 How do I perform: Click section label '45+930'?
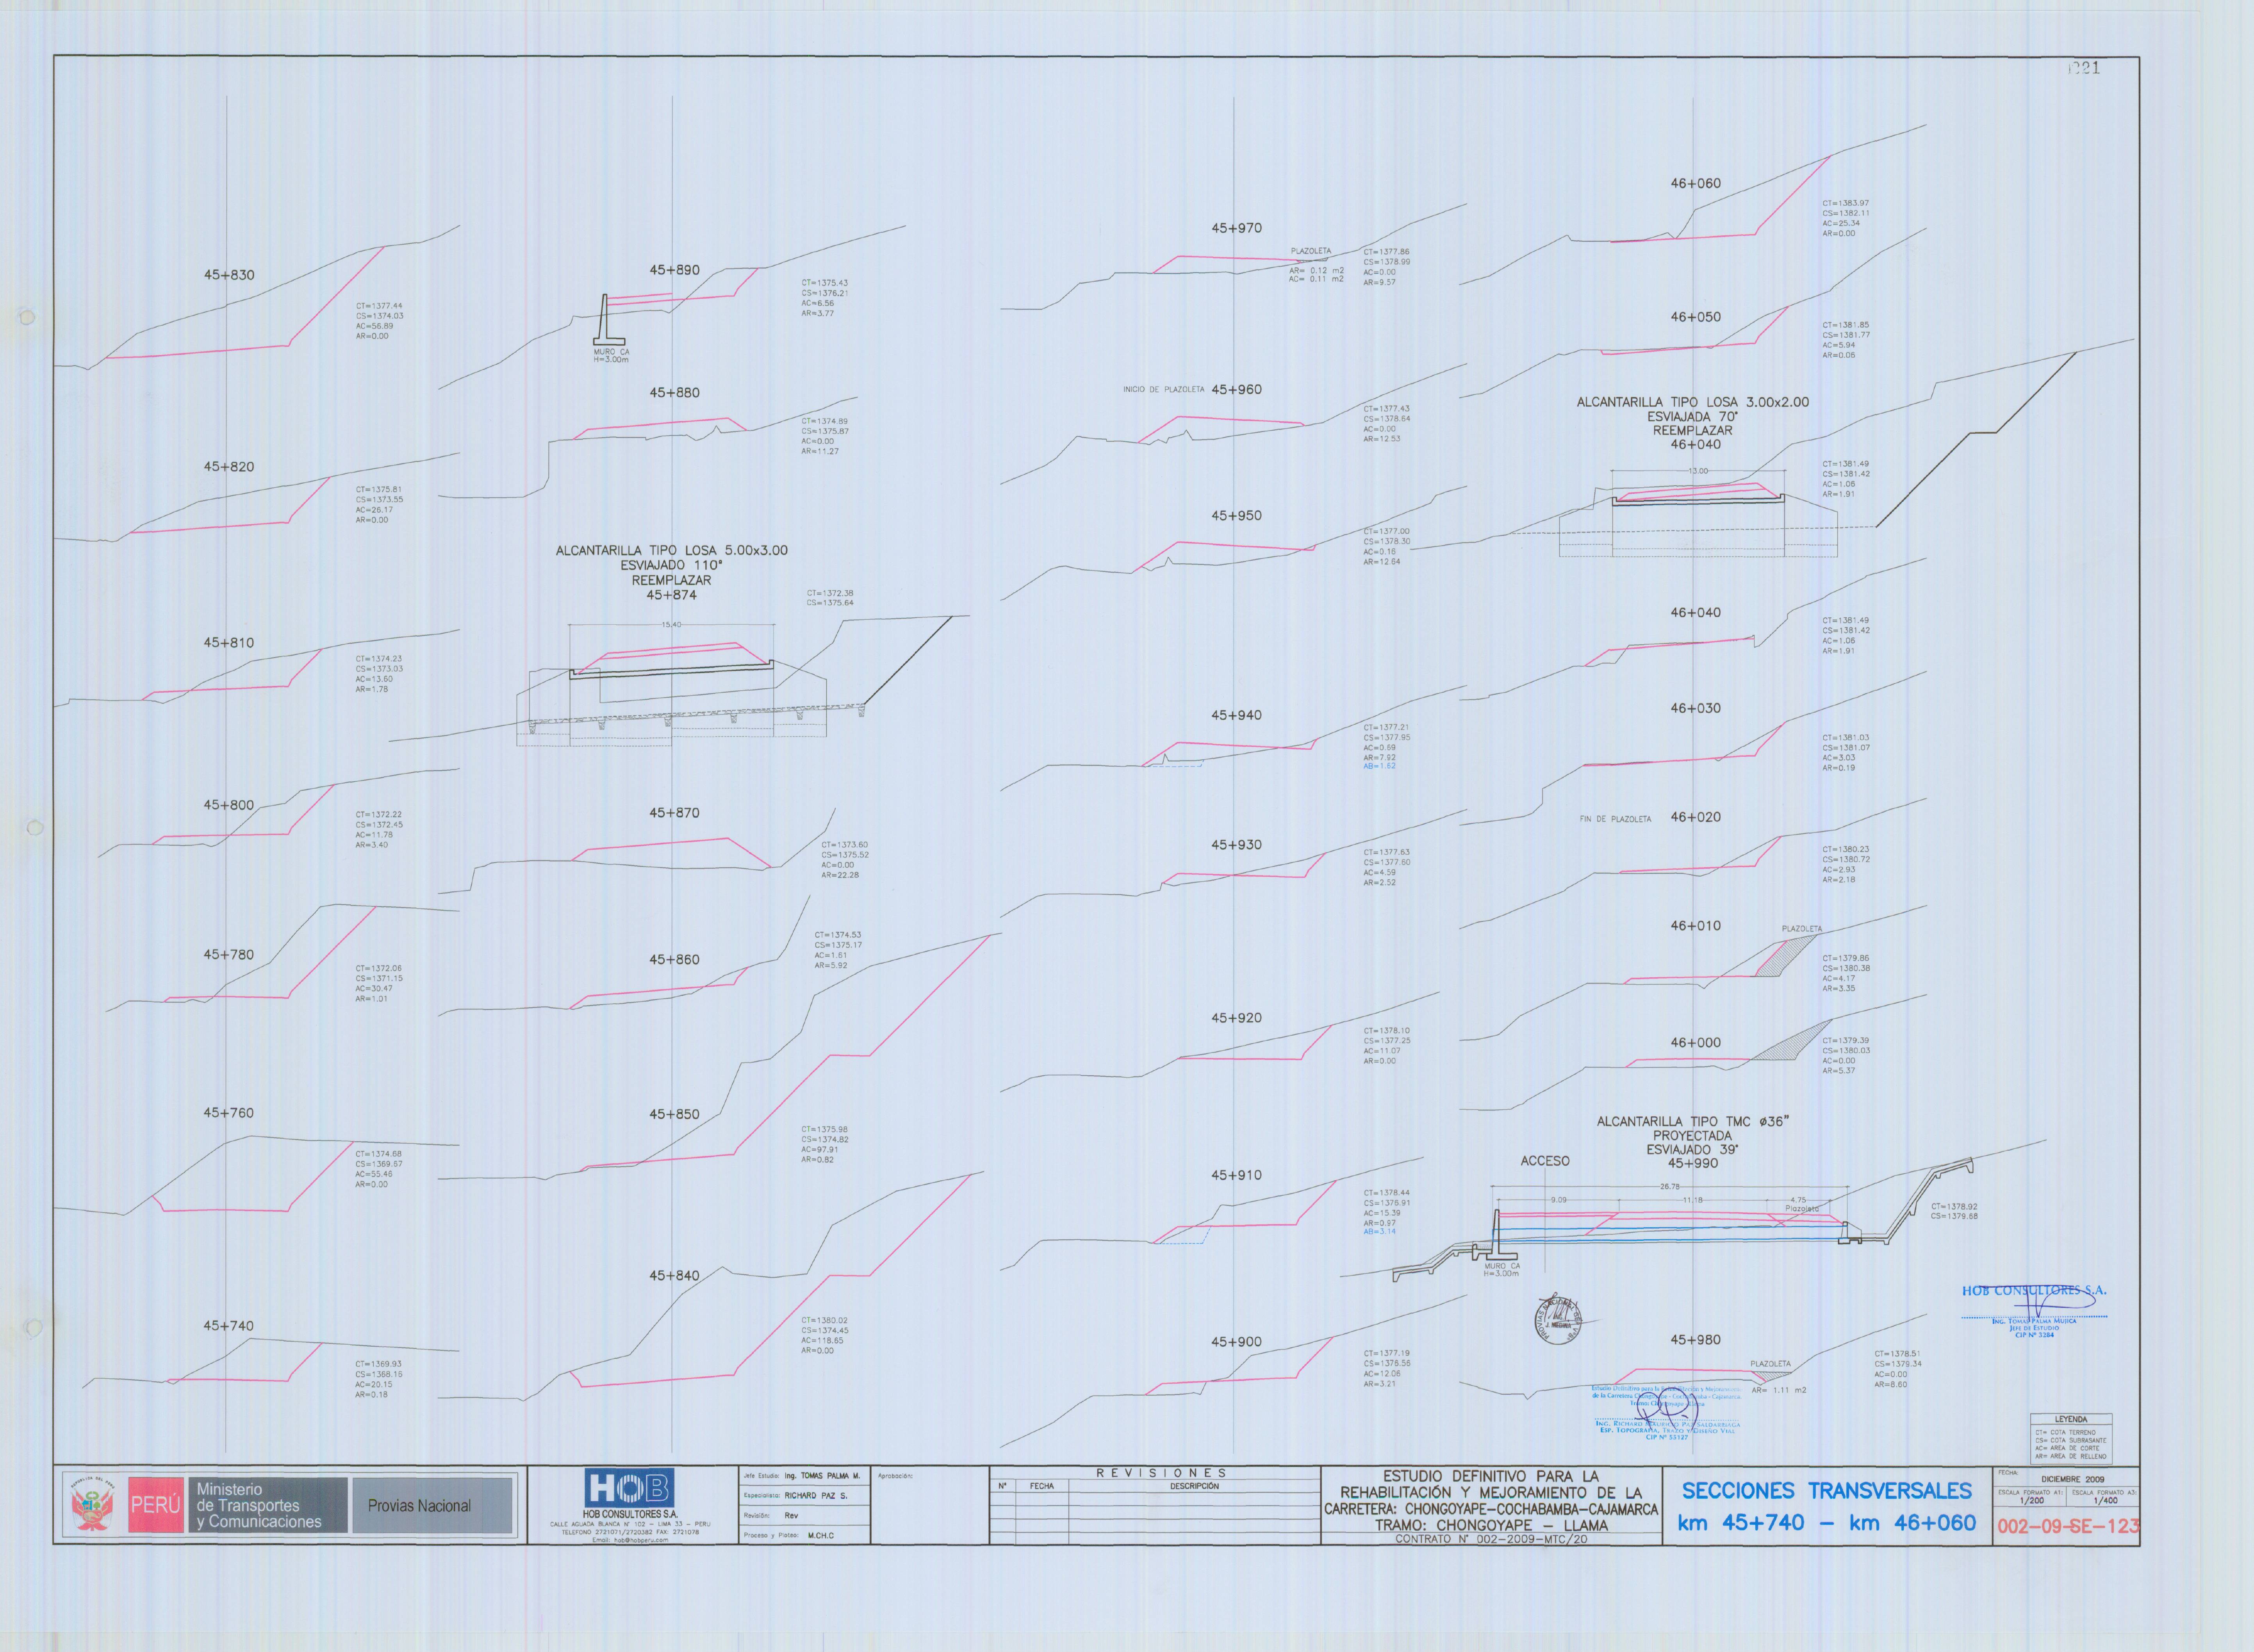pos(1237,845)
